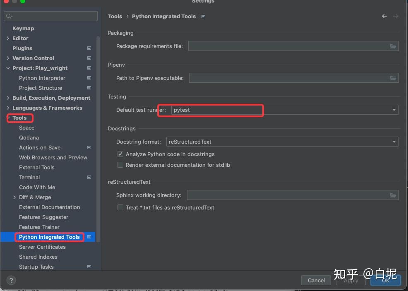
Task: Expand the Diff & Merge tree node
Action: [x=14, y=197]
